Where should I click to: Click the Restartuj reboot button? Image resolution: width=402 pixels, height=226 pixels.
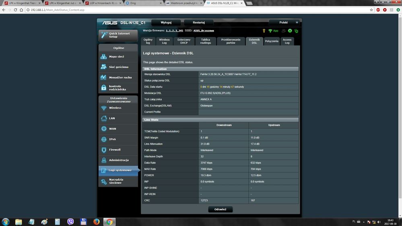(x=199, y=23)
